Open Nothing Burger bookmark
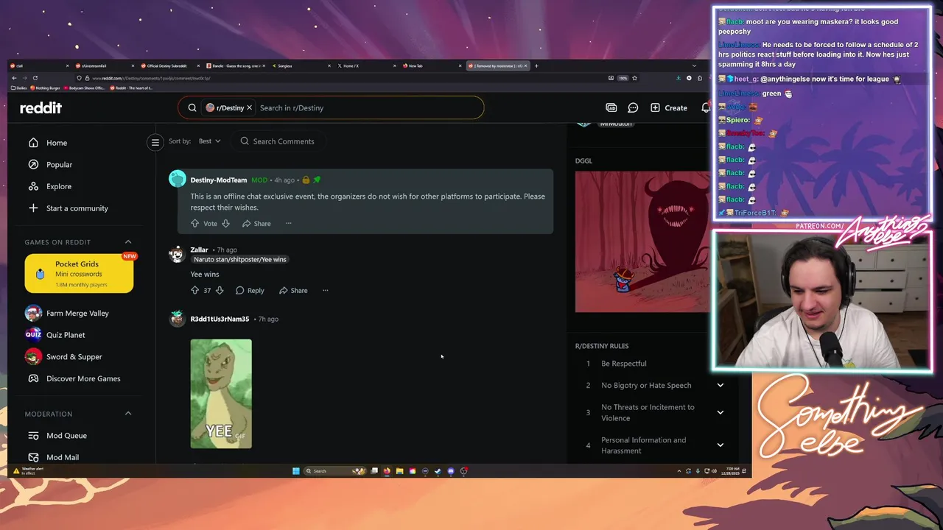Viewport: 943px width, 530px height. (45, 88)
